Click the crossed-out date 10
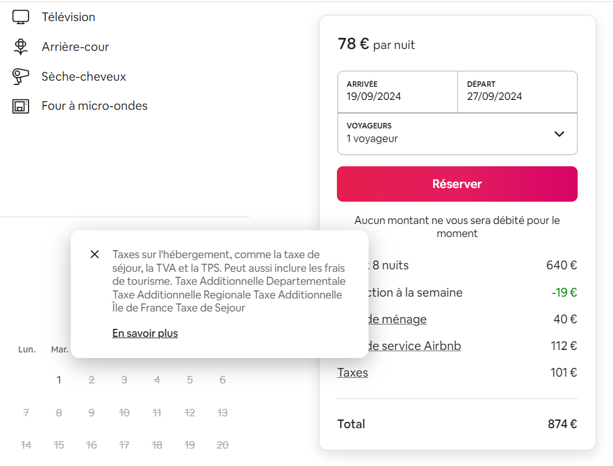Image resolution: width=613 pixels, height=466 pixels. click(124, 412)
